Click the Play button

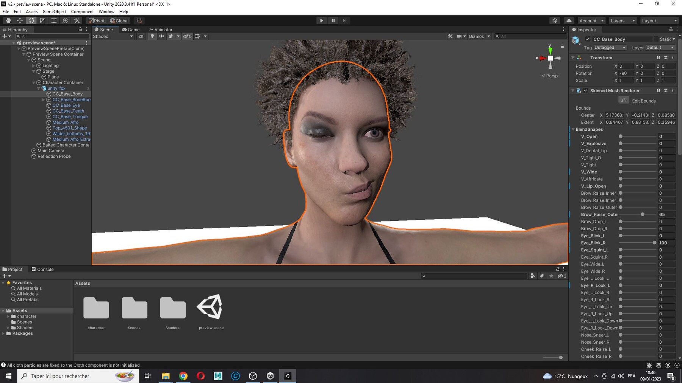(x=322, y=21)
